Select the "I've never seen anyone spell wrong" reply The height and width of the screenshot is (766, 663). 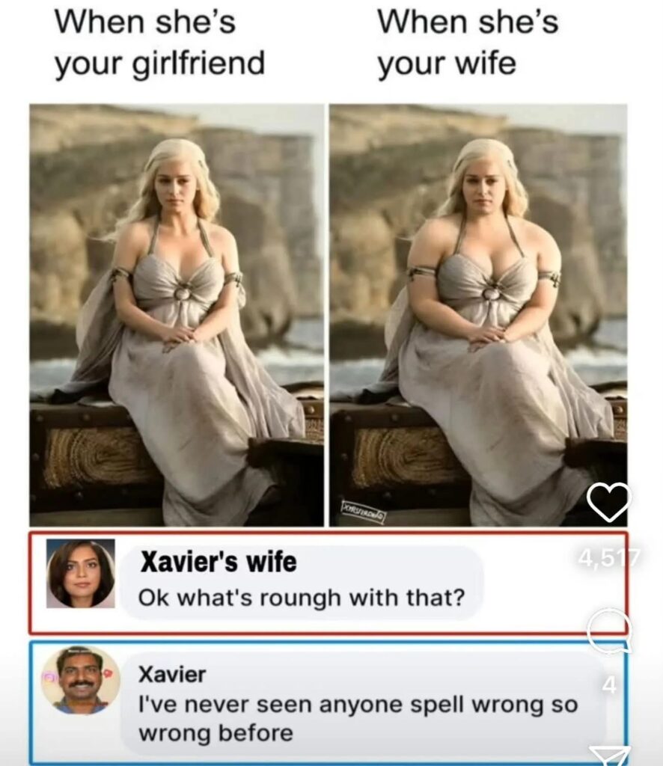(x=358, y=719)
